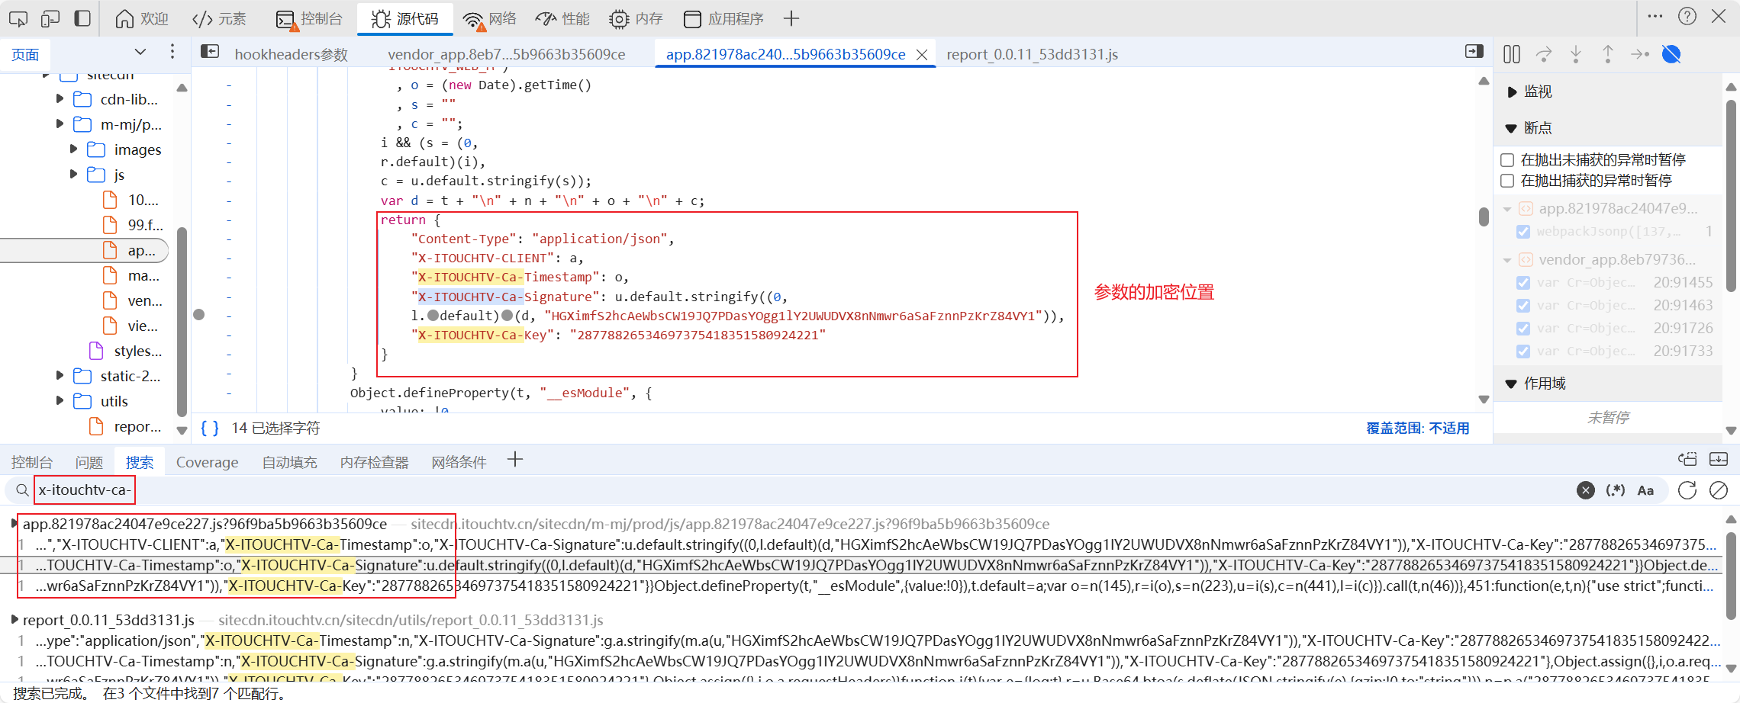Viewport: 1740px width, 703px height.
Task: Click the step over debugger icon
Action: click(x=1543, y=54)
